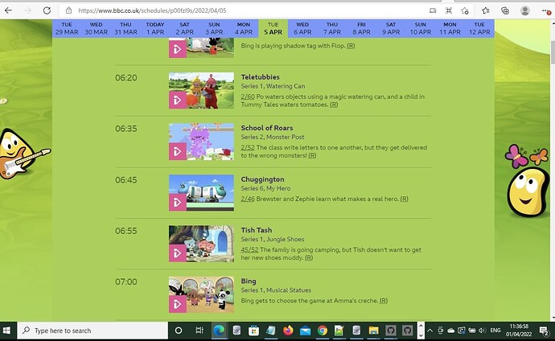Open the volume control in tray
The image size is (555, 341).
[x=481, y=331]
